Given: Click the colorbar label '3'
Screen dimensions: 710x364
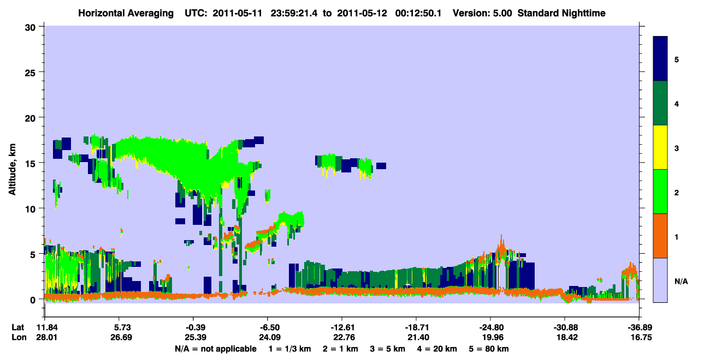Looking at the screenshot, I should tap(676, 148).
